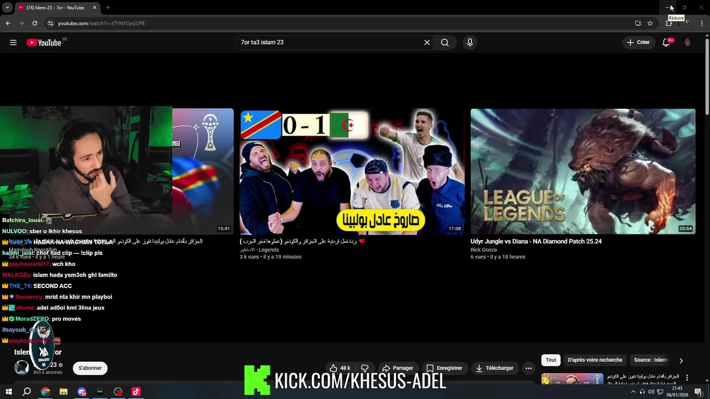Viewport: 710px width, 399px height.
Task: Open options menu for sidebar recommended video
Action: (687, 378)
